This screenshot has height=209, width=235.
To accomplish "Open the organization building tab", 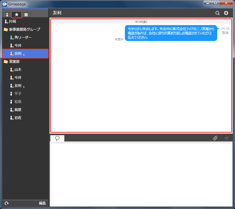I will pos(26,15).
